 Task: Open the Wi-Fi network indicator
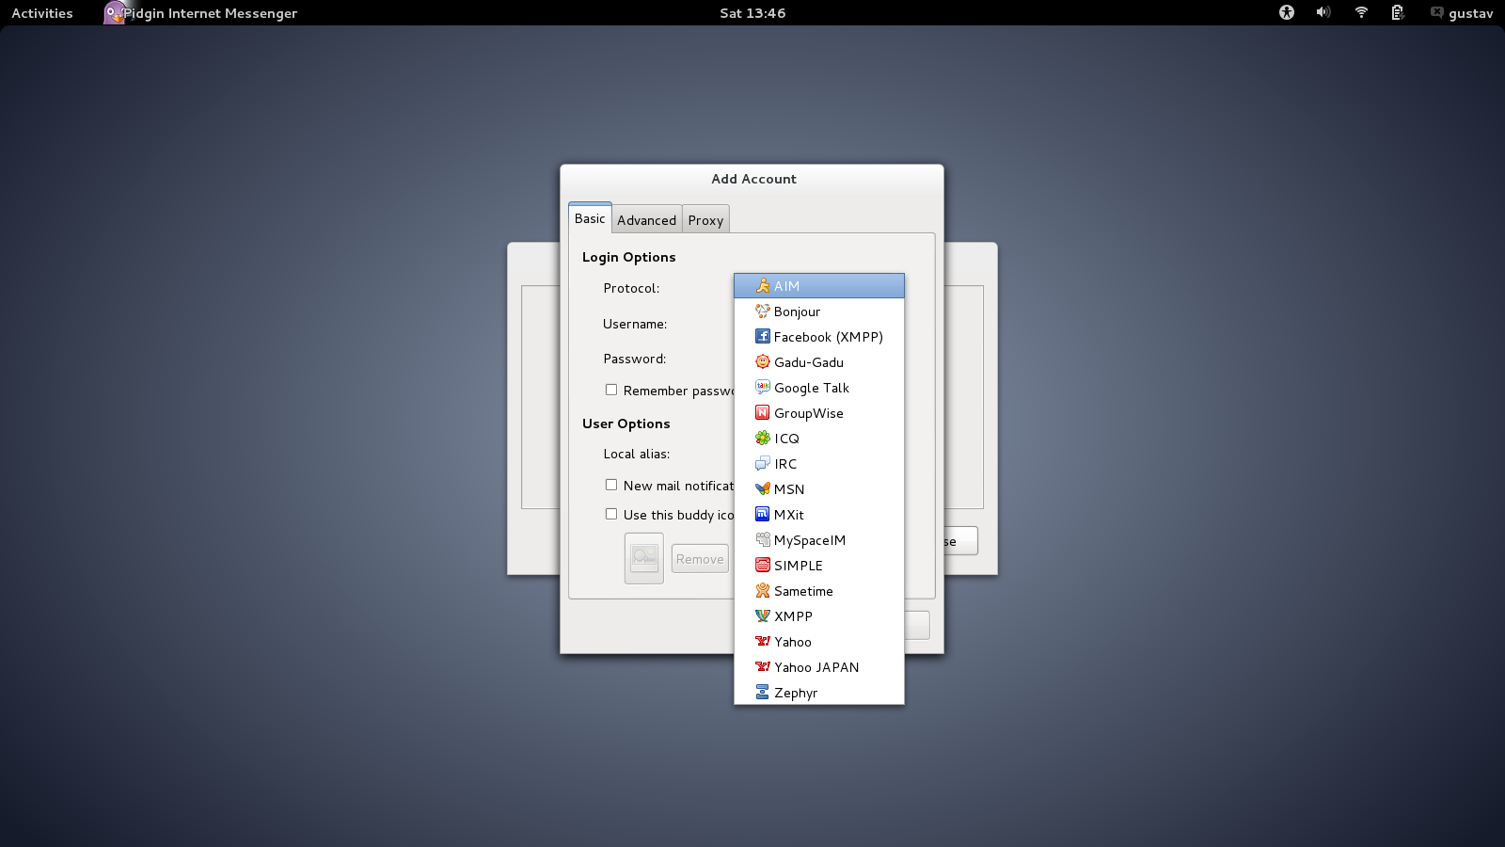(x=1361, y=12)
